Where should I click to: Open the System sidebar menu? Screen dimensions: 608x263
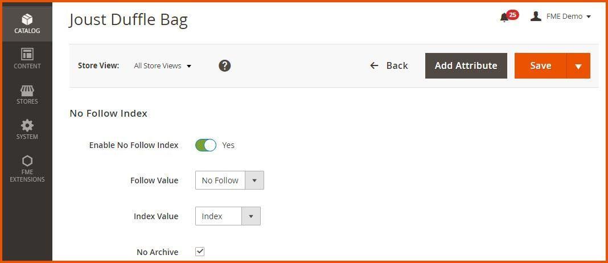(x=27, y=130)
